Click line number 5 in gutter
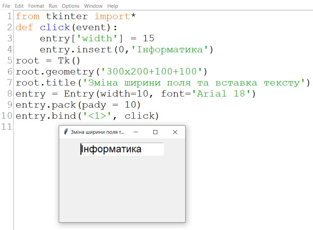The image size is (313, 230). [x=10, y=60]
